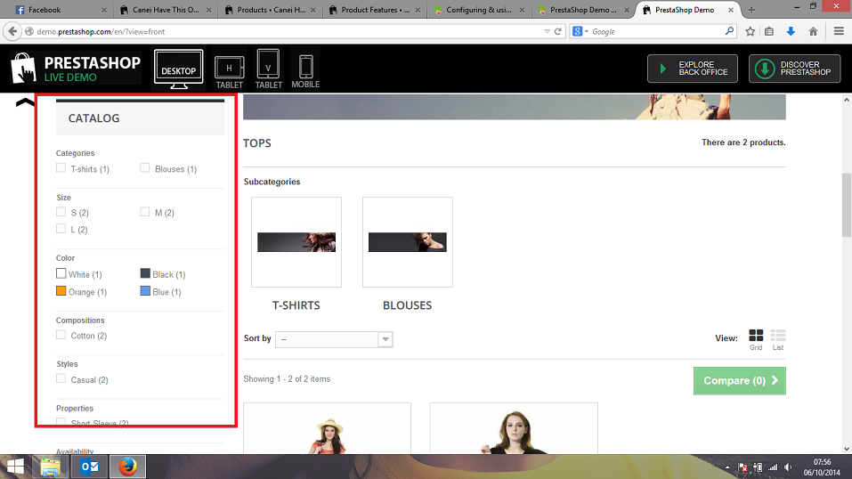This screenshot has width=852, height=479.
Task: Go back to previous page
Action: (x=12, y=31)
